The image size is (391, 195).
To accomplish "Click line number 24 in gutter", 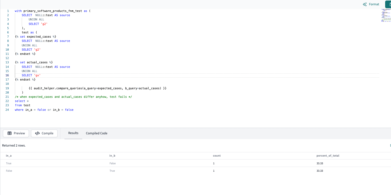I will coord(7,110).
